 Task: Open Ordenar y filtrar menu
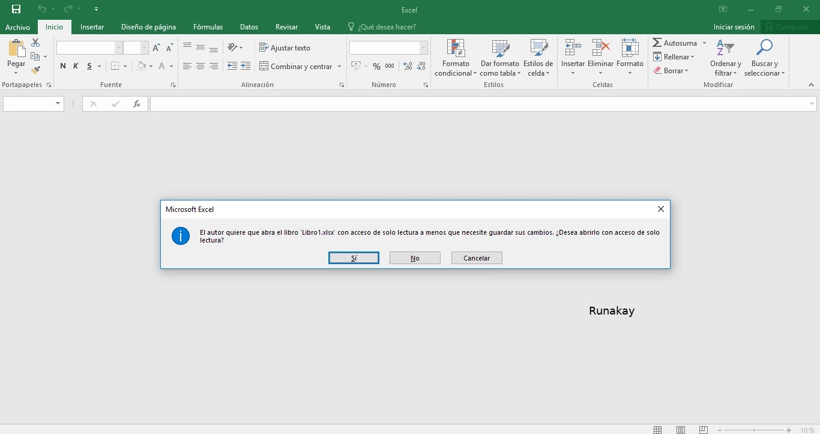(x=726, y=58)
